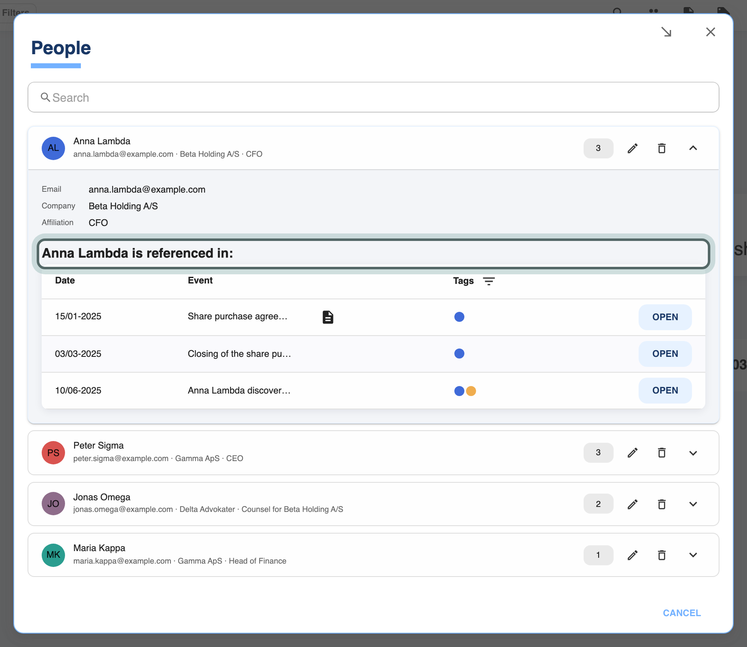Delete Anna Lambda using trash icon
The width and height of the screenshot is (747, 647).
[x=662, y=148]
